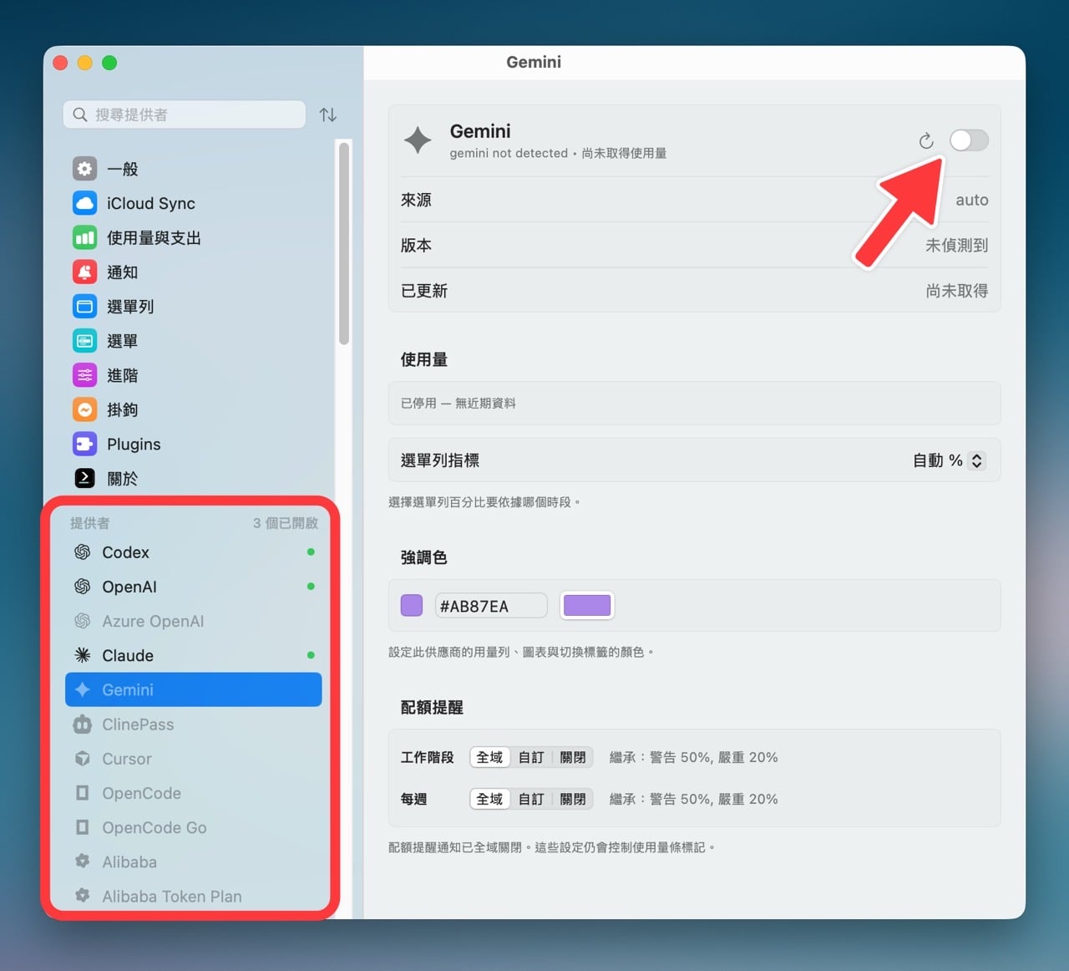Click the "gemini not detected" status text
1069x971 pixels.
509,153
